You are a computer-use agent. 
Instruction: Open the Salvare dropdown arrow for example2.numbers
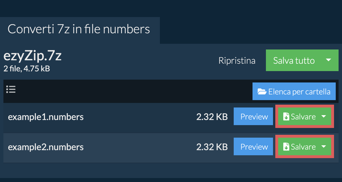tap(324, 147)
